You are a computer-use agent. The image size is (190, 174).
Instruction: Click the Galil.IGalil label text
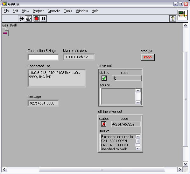pos(10,25)
